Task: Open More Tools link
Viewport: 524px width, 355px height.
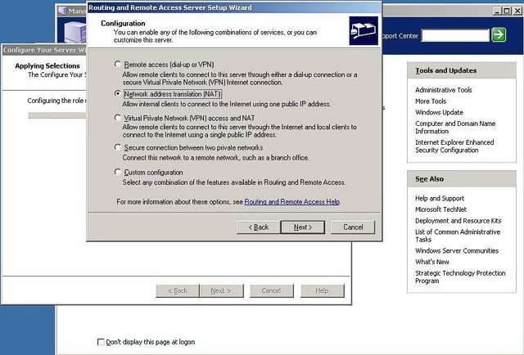Action: (431, 101)
